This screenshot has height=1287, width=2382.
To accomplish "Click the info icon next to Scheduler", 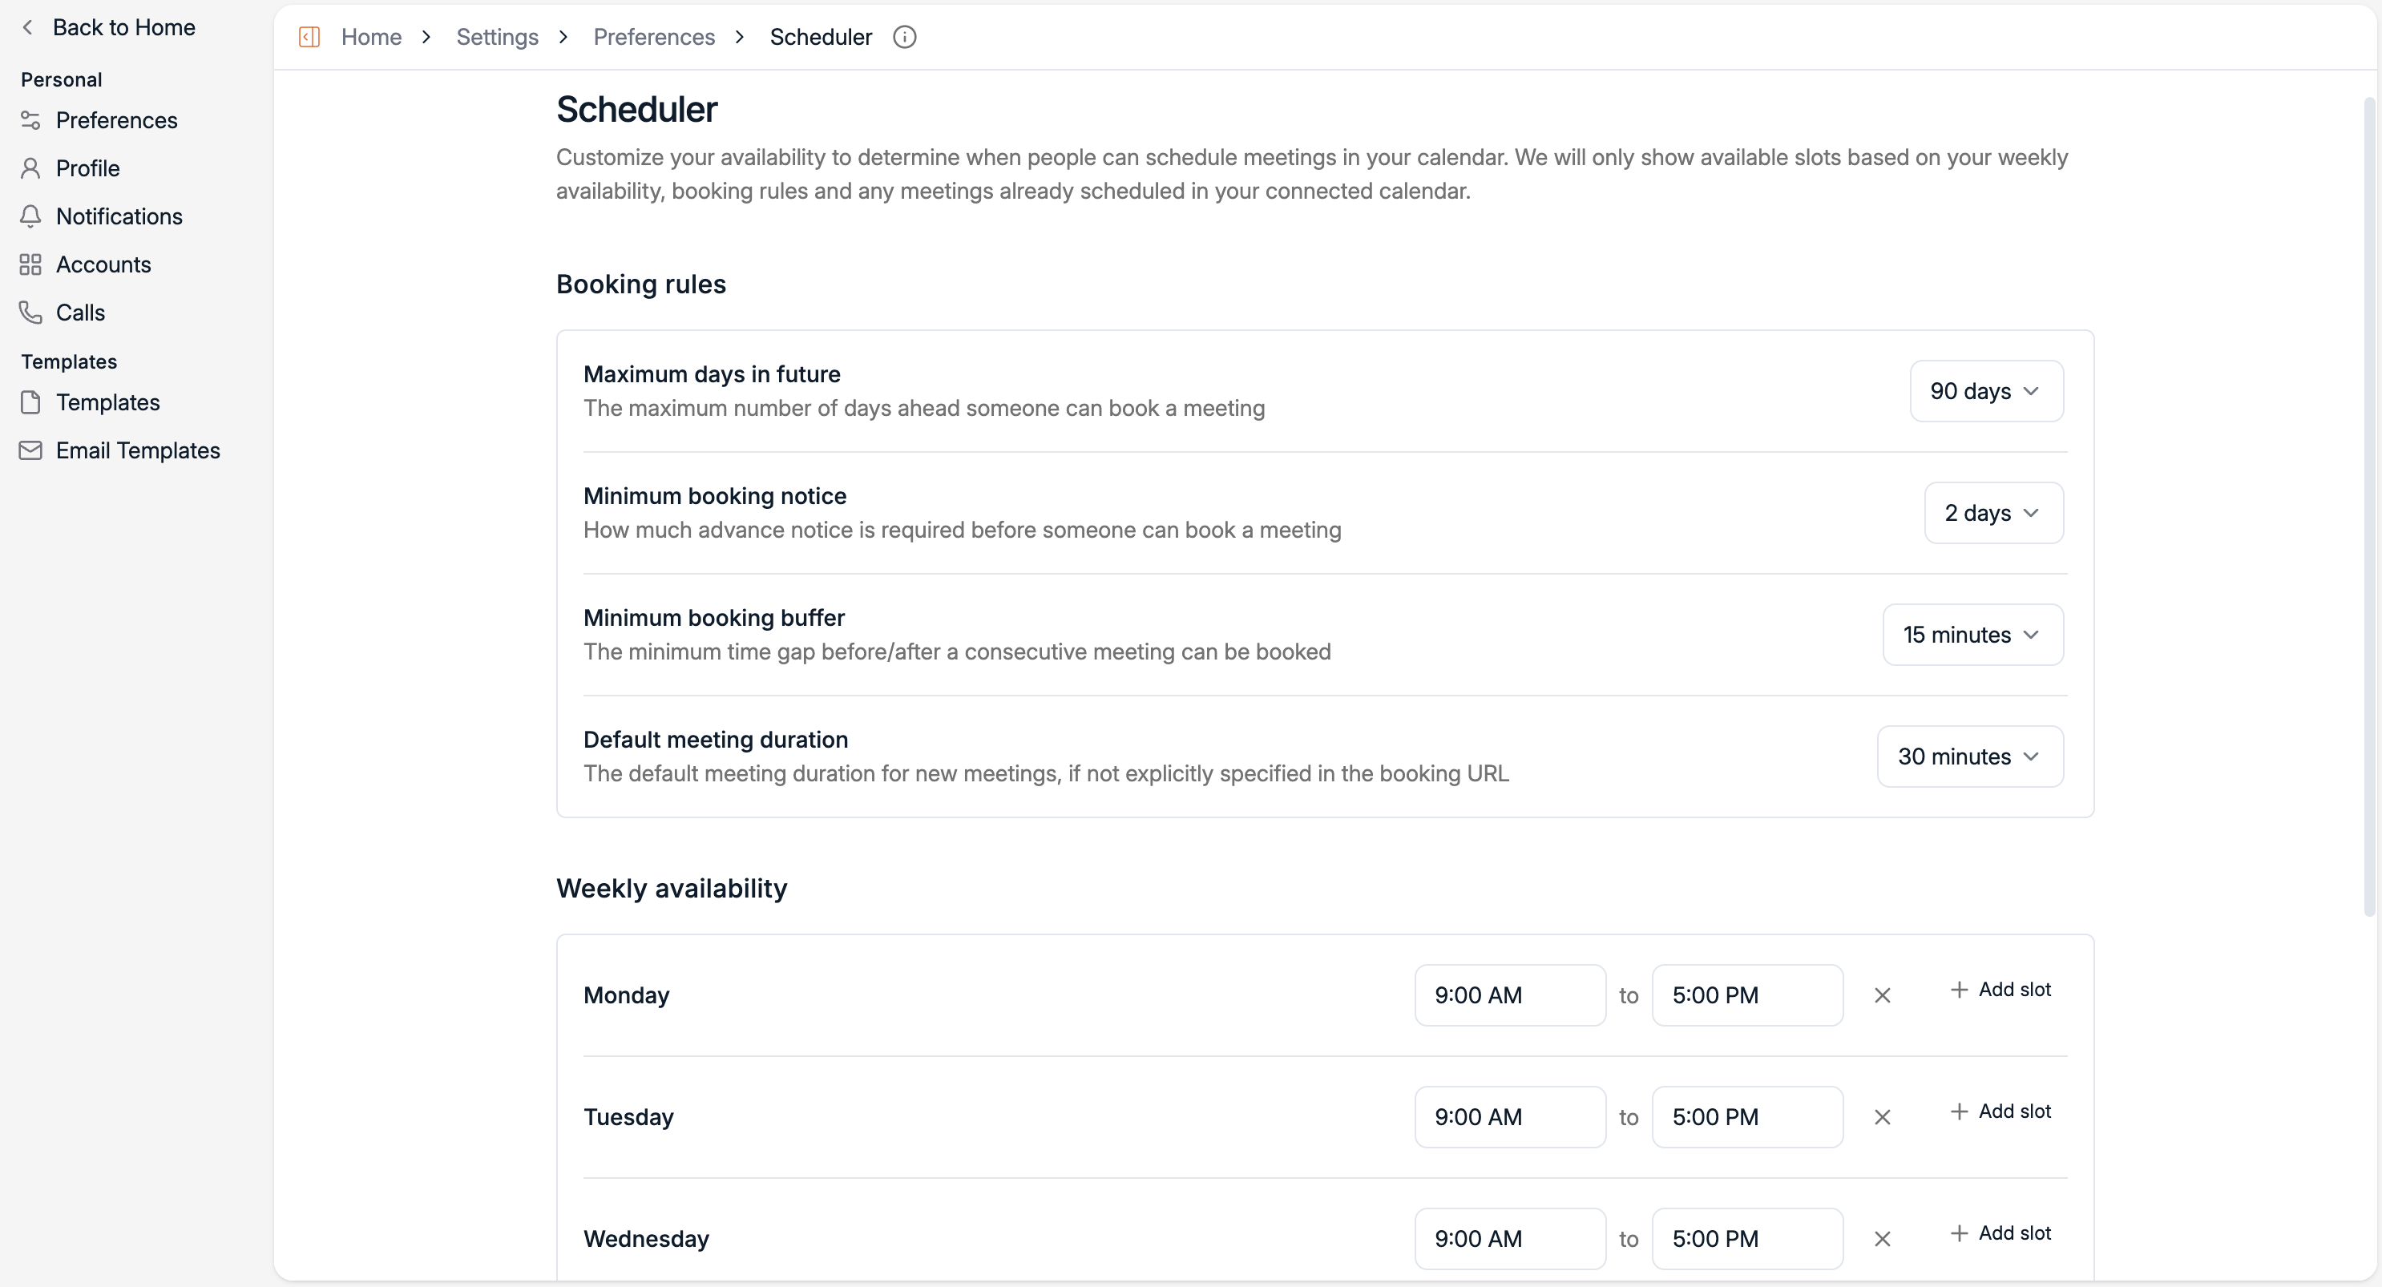I will coord(904,37).
